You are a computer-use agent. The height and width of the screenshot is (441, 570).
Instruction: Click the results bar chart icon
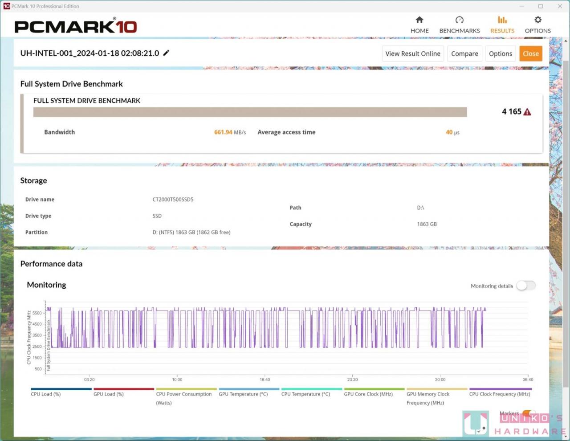(502, 20)
